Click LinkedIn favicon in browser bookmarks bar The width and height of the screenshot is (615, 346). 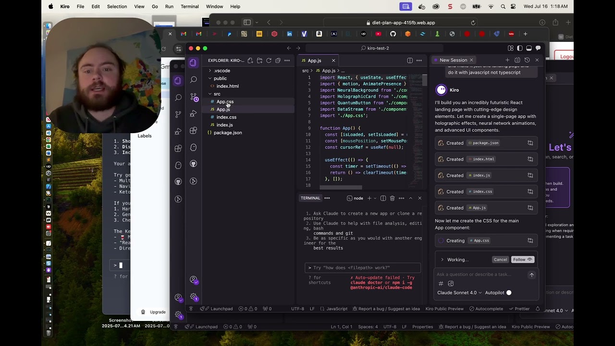pos(289,34)
